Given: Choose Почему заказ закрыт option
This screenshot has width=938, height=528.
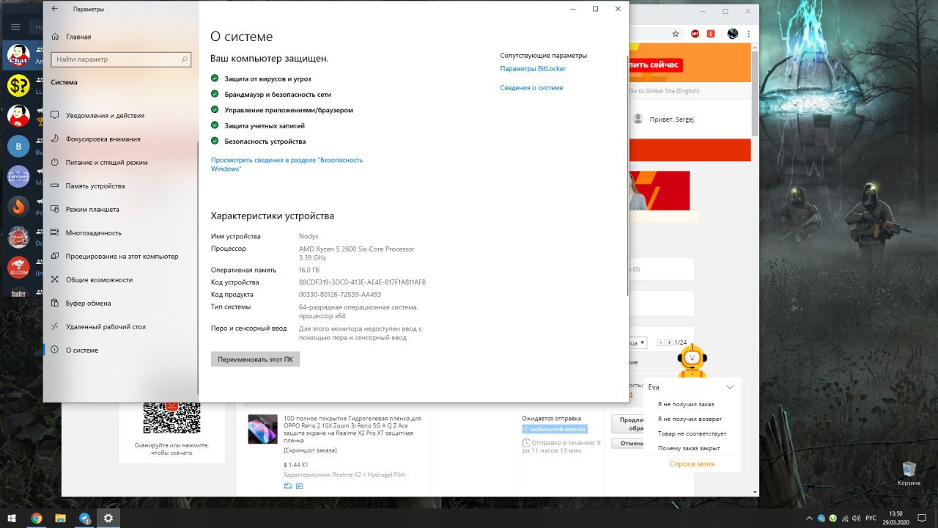Looking at the screenshot, I should coord(689,448).
